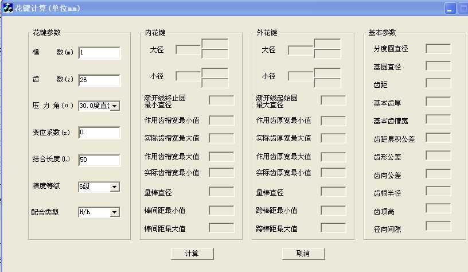Click the 实际齿厚宽最大值 output field

click(x=334, y=138)
